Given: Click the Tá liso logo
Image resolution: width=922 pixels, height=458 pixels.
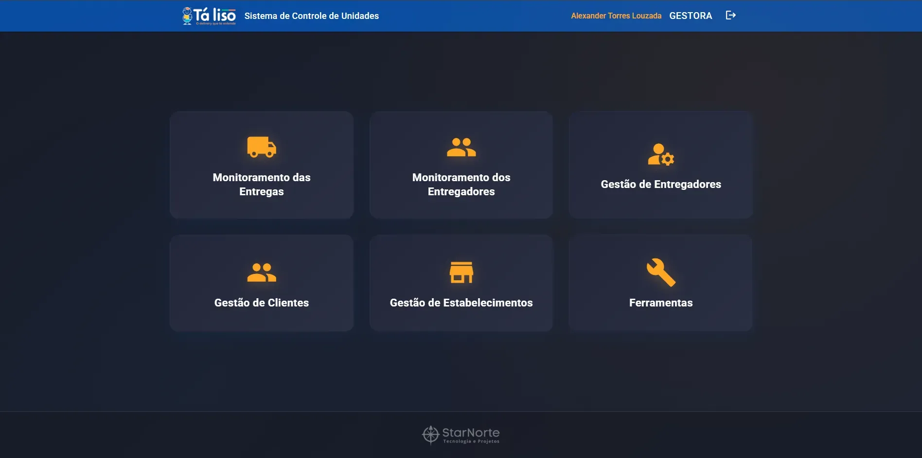Looking at the screenshot, I should [x=209, y=16].
